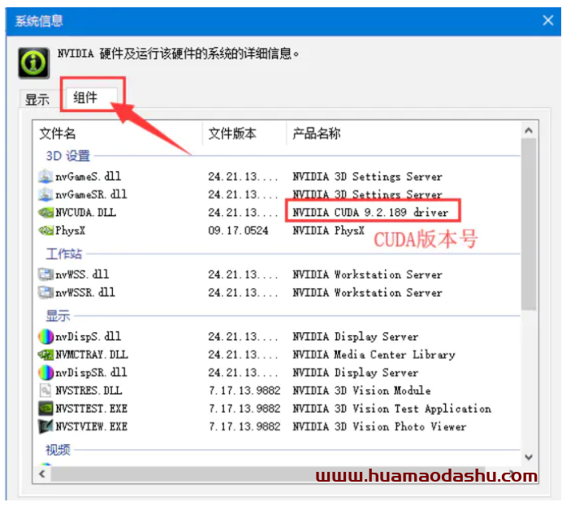
Task: Select the nvGameSR.dll file name
Action: point(91,194)
